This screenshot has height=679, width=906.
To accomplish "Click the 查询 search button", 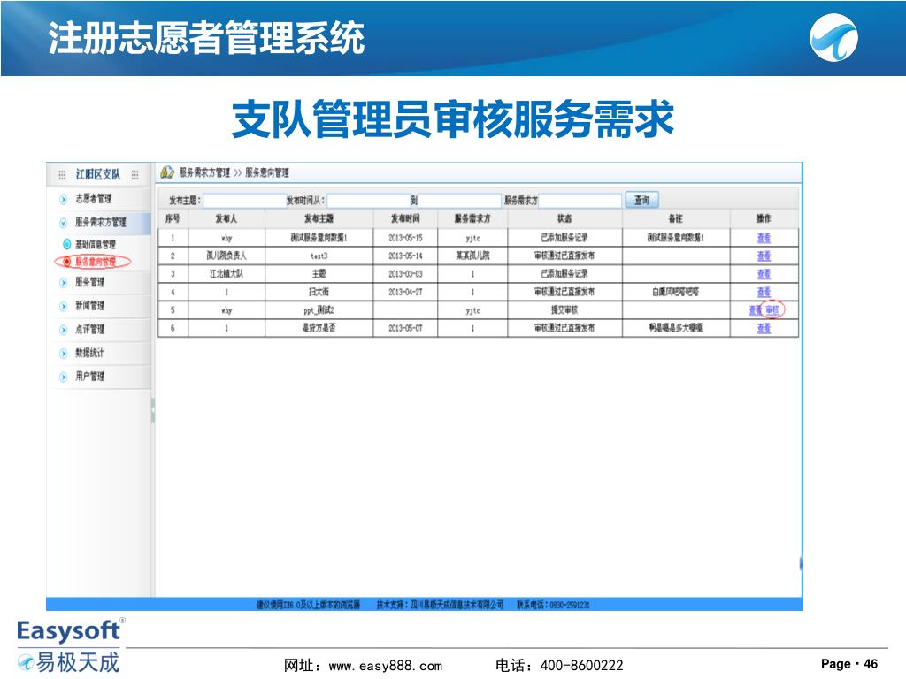I will click(x=641, y=201).
